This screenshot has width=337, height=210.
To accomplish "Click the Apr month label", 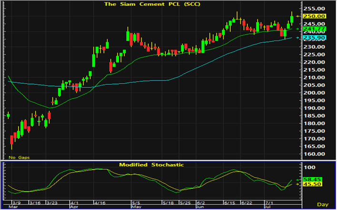I will [74, 207].
